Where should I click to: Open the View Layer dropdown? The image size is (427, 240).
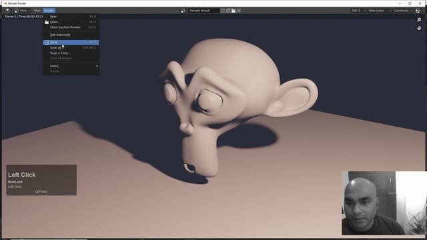(380, 11)
